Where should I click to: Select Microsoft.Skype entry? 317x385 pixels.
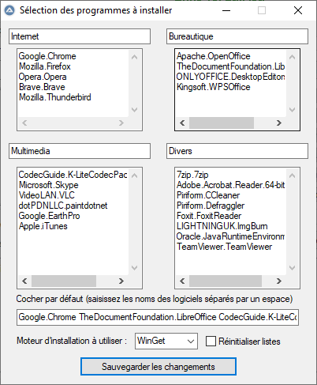[49, 185]
